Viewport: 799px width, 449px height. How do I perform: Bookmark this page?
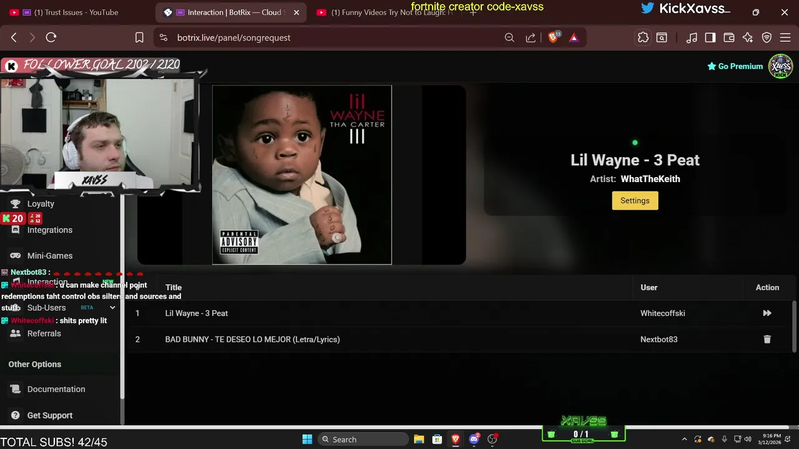click(x=139, y=37)
